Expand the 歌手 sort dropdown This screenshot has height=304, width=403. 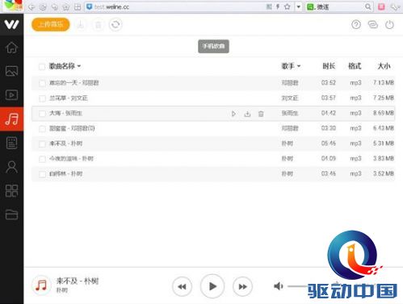(299, 66)
